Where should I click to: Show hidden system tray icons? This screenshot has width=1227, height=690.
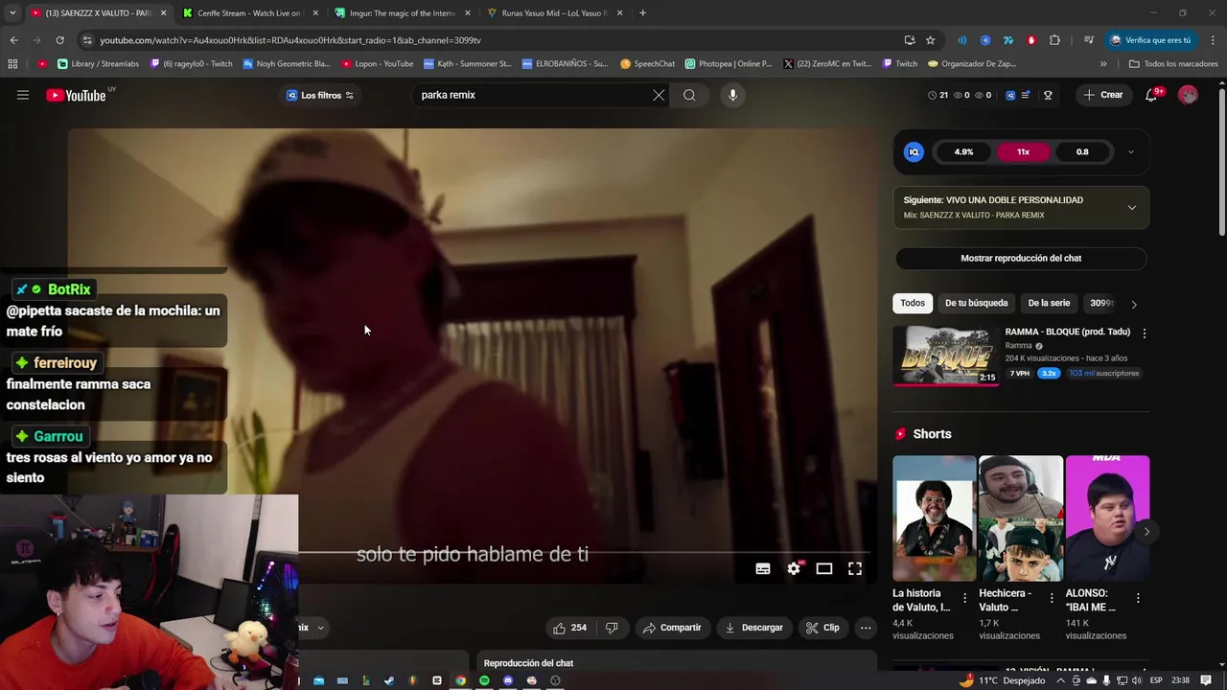tap(1062, 680)
